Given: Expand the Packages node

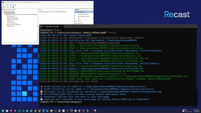Looking at the screenshot, I should click(6, 21).
